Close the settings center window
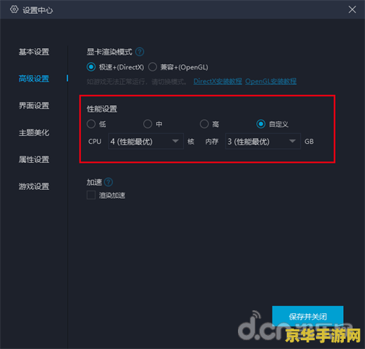This screenshot has width=365, height=349. click(x=352, y=9)
